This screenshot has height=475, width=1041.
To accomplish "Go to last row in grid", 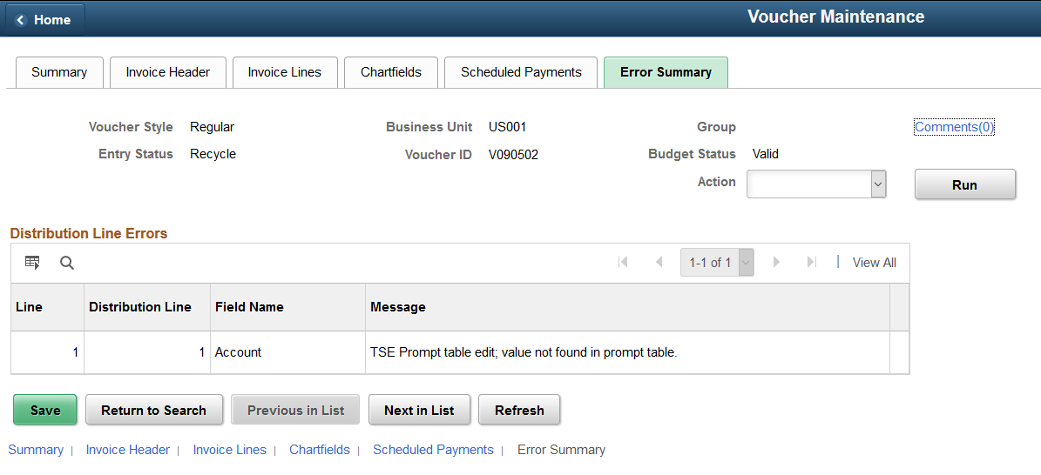I will [x=811, y=262].
